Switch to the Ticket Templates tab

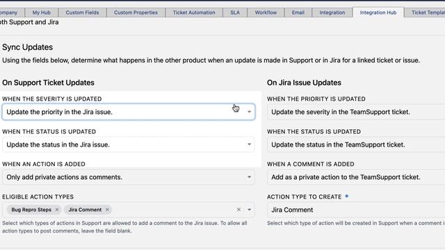point(425,12)
